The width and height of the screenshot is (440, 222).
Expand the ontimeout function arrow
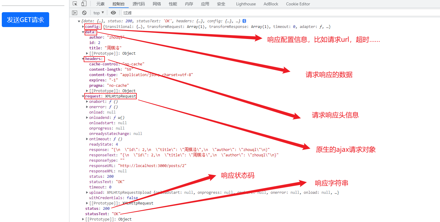pyautogui.click(x=87, y=139)
